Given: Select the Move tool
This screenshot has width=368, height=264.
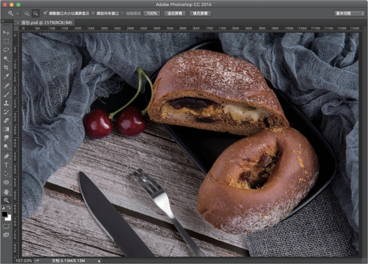Looking at the screenshot, I should pyautogui.click(x=6, y=32).
